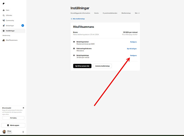
Task: Switch to the Konto tab
Action: (96, 13)
